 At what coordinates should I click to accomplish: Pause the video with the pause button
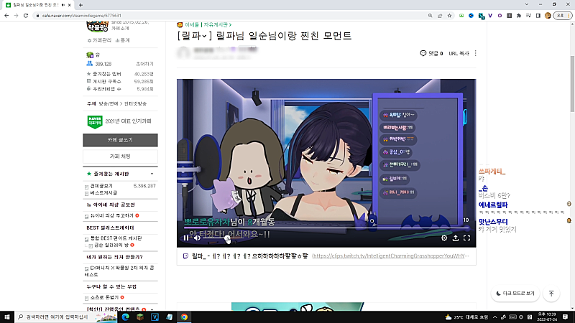[x=186, y=238]
